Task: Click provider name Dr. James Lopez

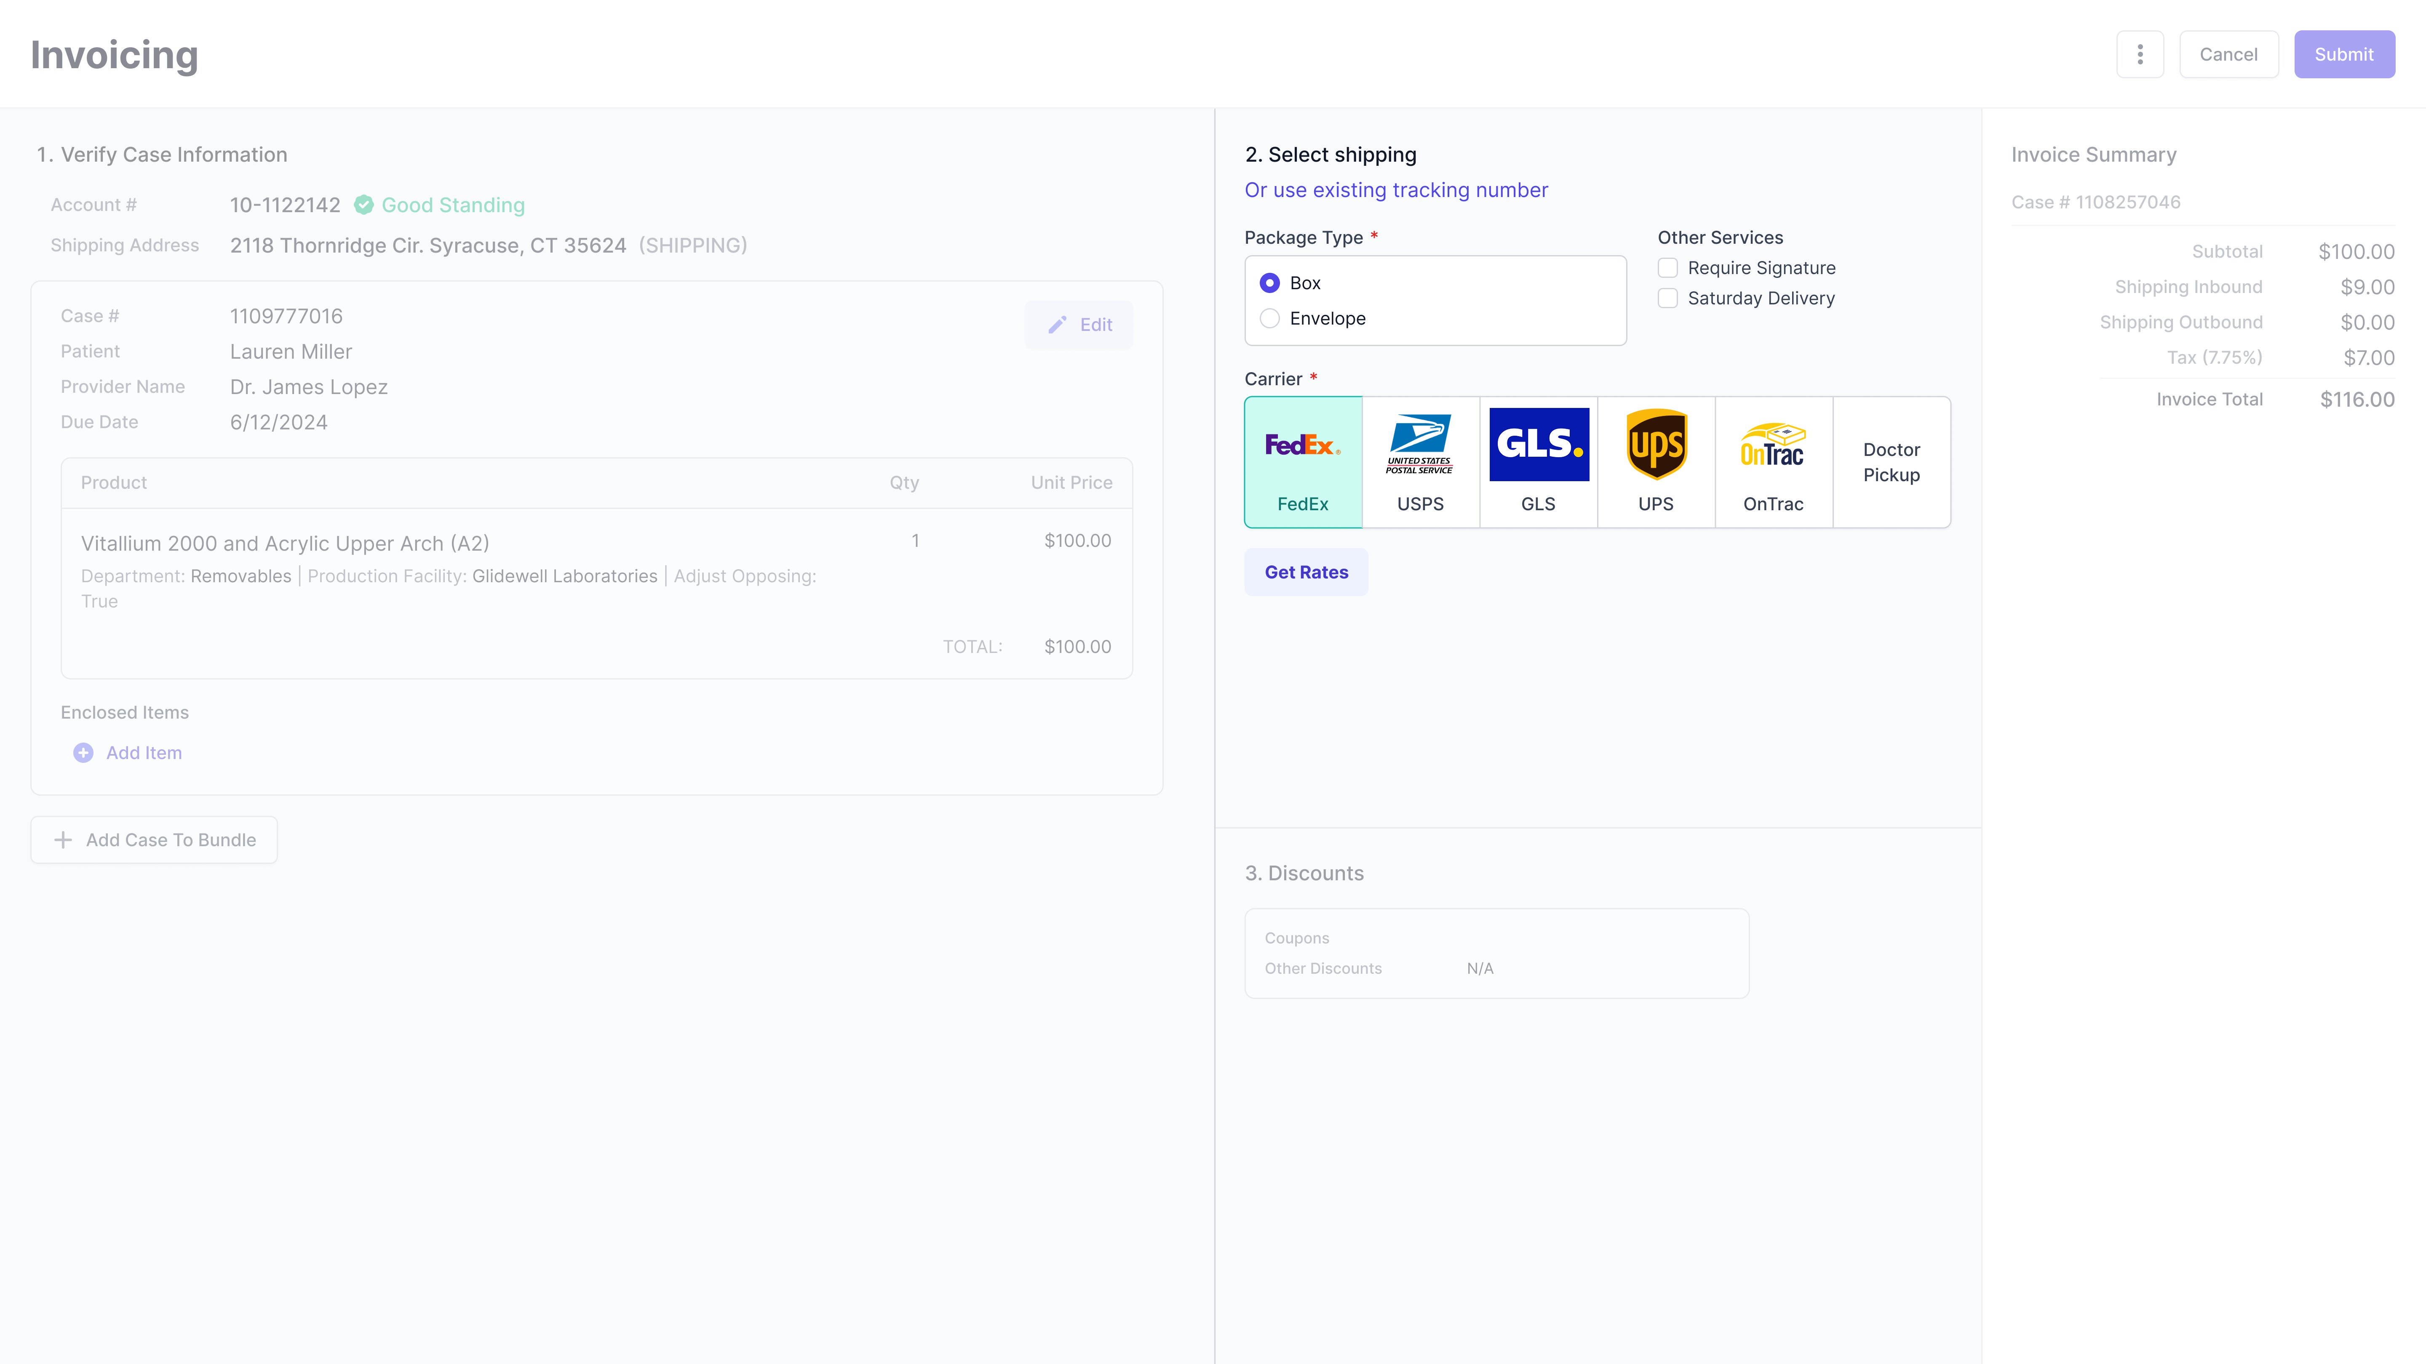Action: point(309,387)
